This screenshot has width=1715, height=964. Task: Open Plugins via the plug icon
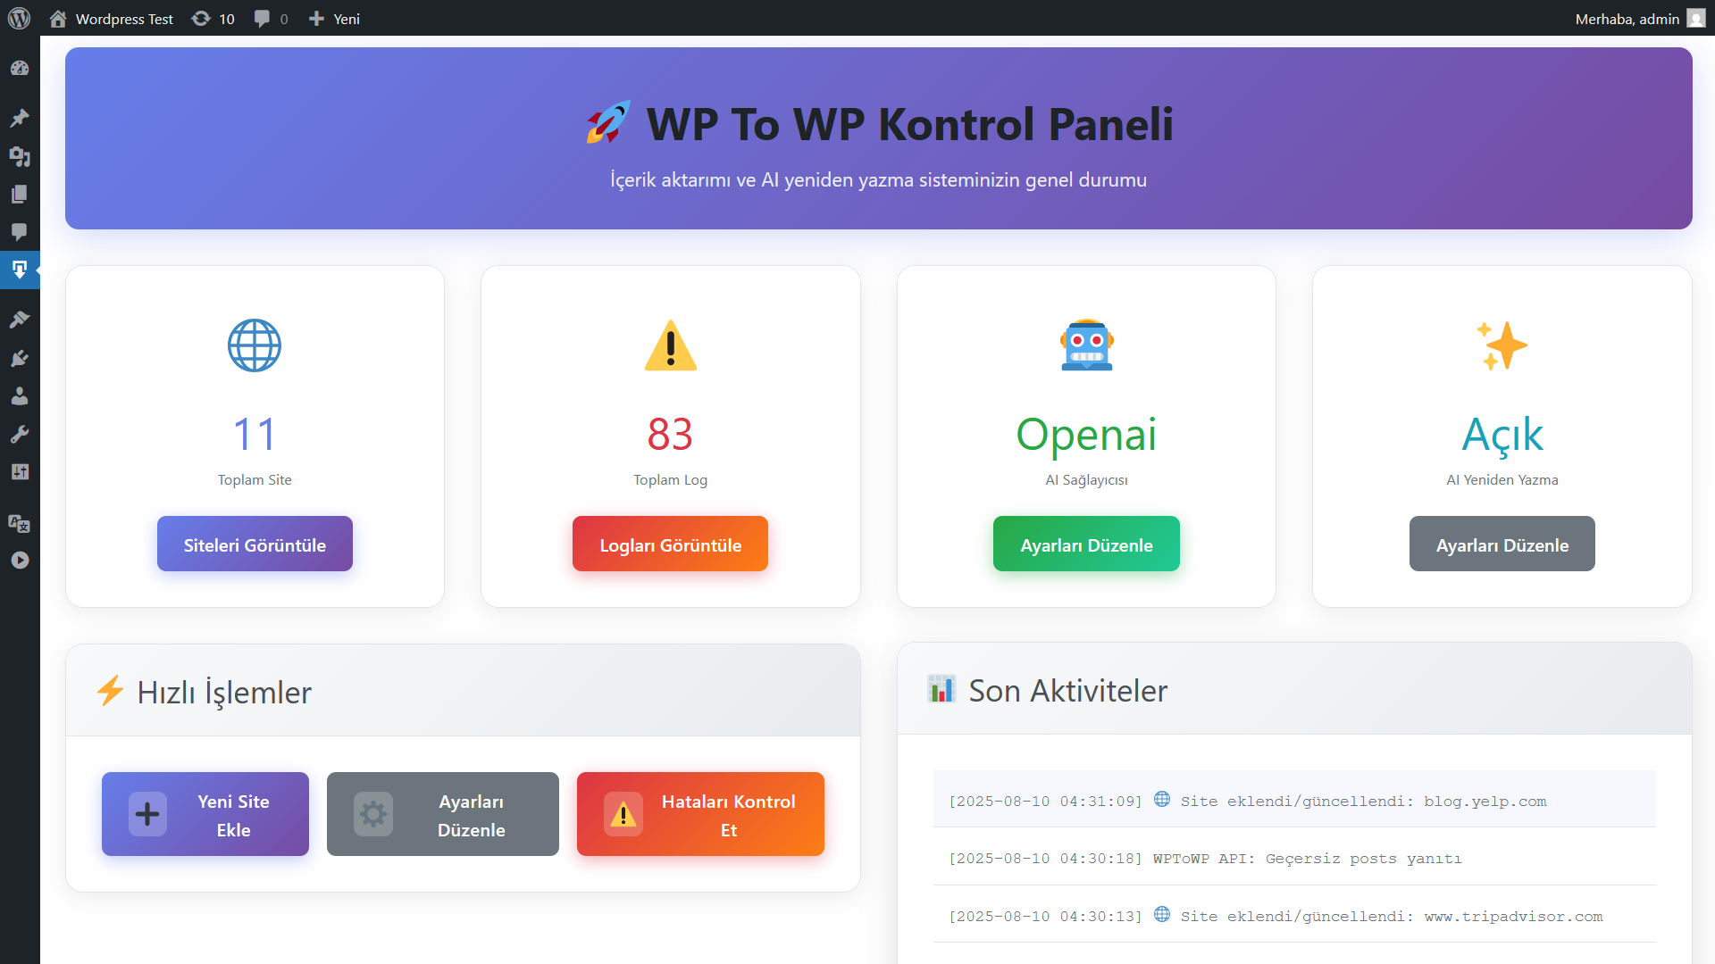coord(20,358)
